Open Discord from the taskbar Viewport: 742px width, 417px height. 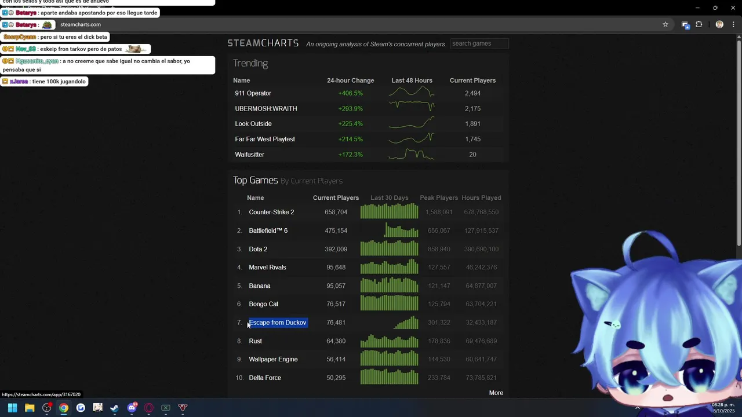click(x=132, y=408)
